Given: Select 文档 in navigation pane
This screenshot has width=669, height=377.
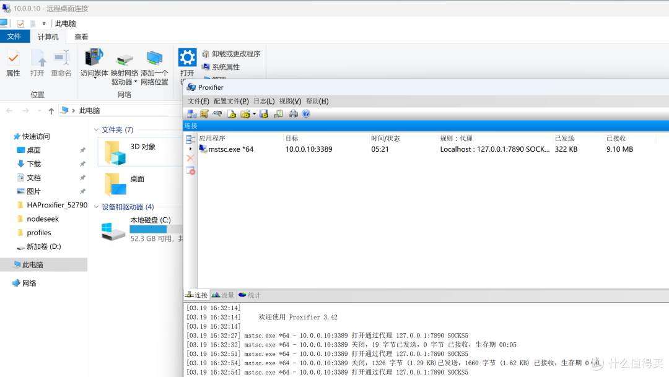Looking at the screenshot, I should pyautogui.click(x=29, y=178).
